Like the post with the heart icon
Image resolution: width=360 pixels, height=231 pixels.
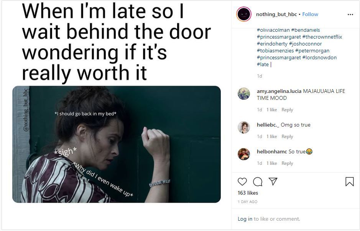coord(242,182)
